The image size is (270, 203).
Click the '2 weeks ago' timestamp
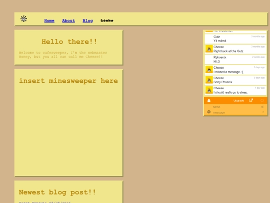click(258, 57)
